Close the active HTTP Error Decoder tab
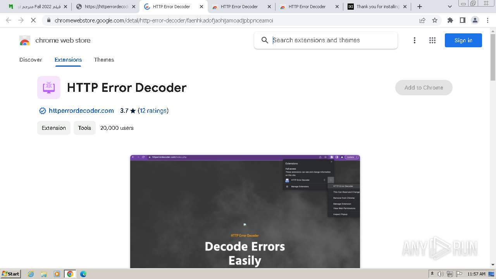 [x=201, y=7]
